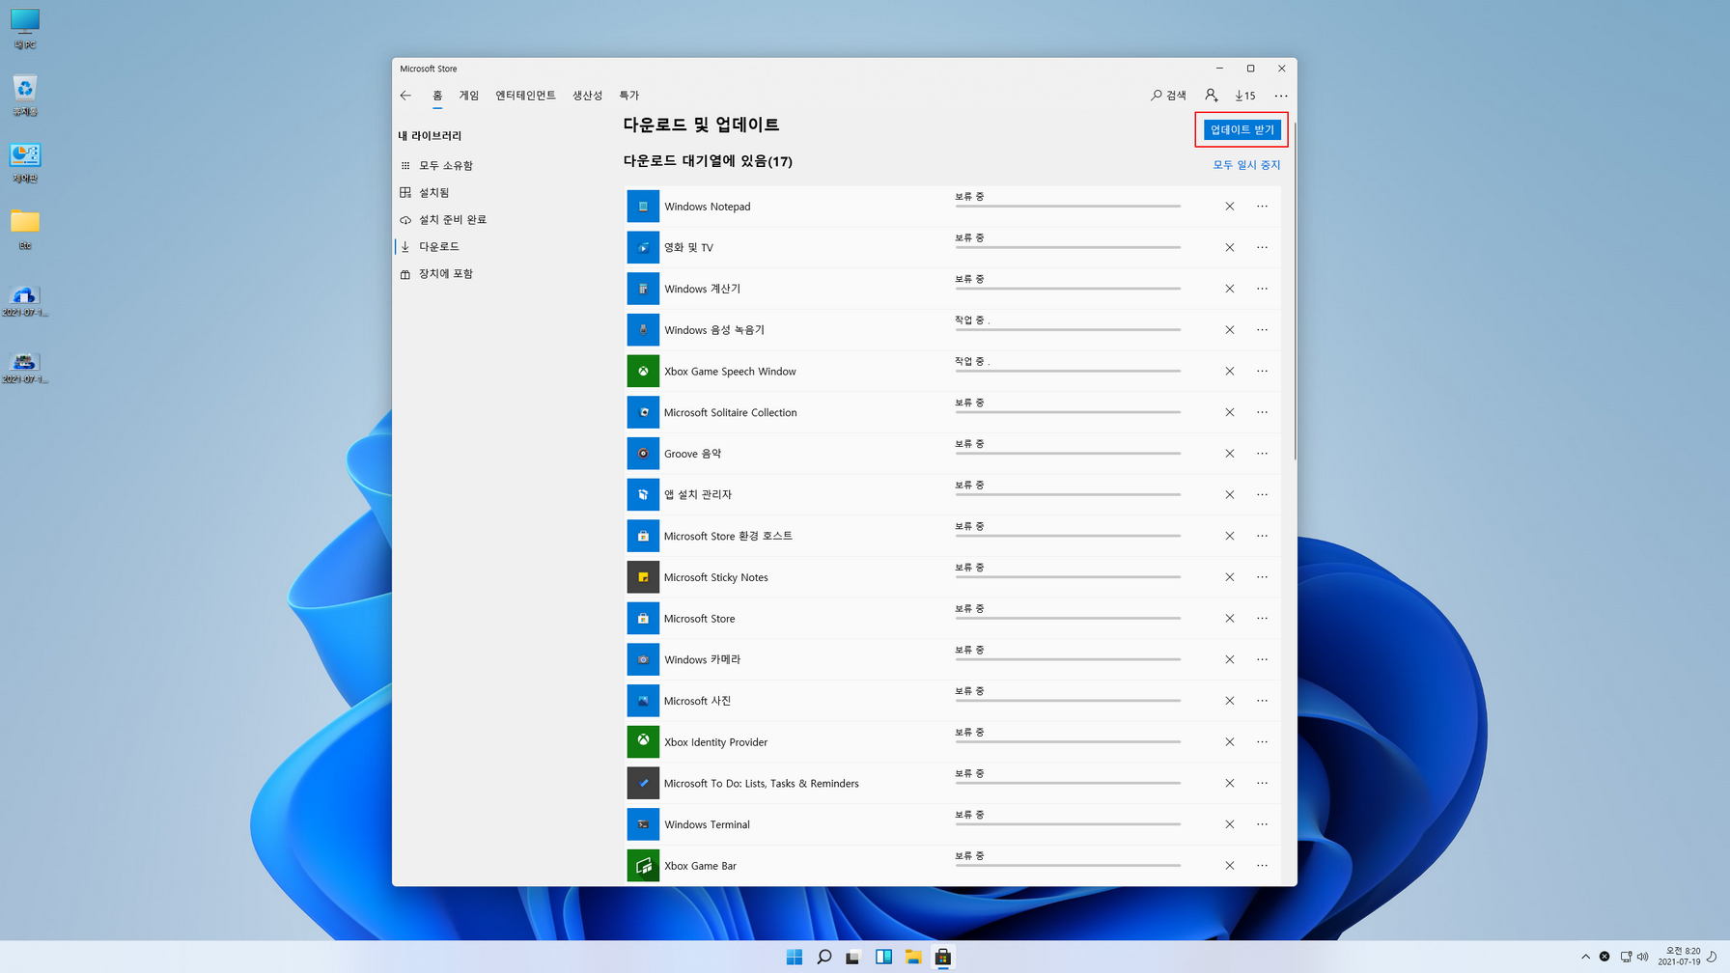Click the Windows Terminal app icon
Viewport: 1730px width, 973px height.
(x=643, y=824)
